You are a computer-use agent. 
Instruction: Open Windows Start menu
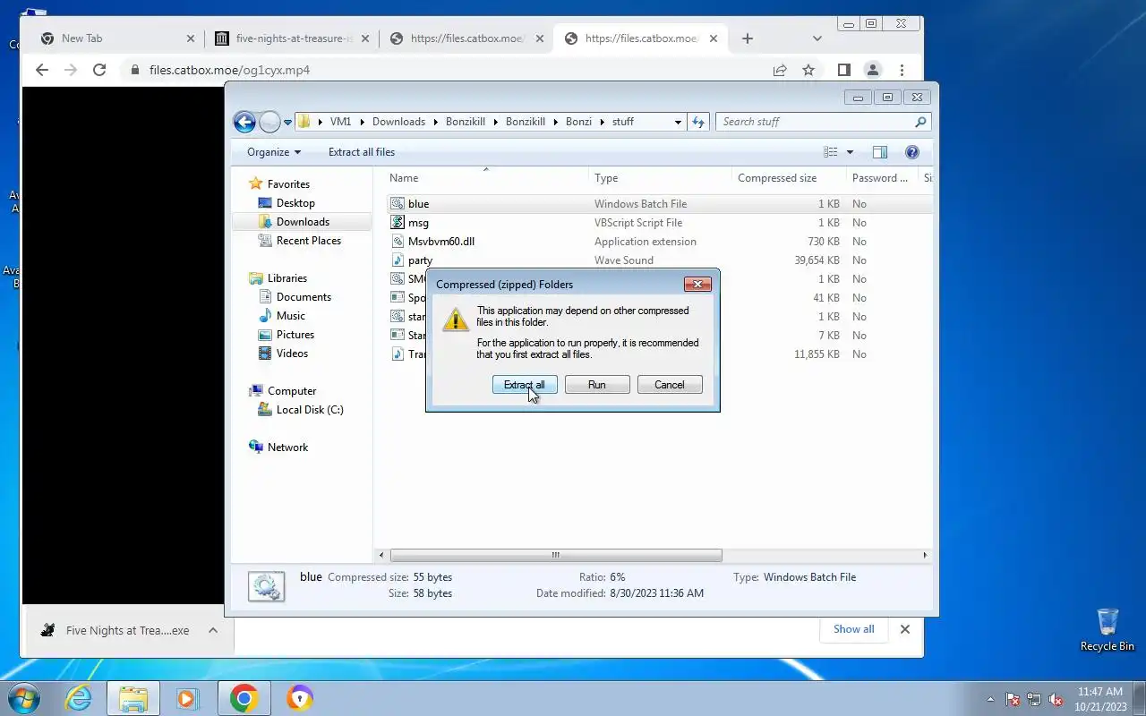24,698
